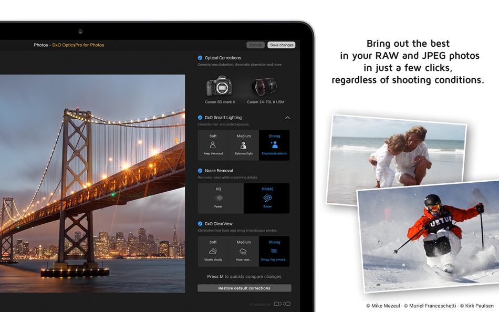Click the 'DxO OpticsPro for Photos' title text
This screenshot has width=499, height=312.
78,45
